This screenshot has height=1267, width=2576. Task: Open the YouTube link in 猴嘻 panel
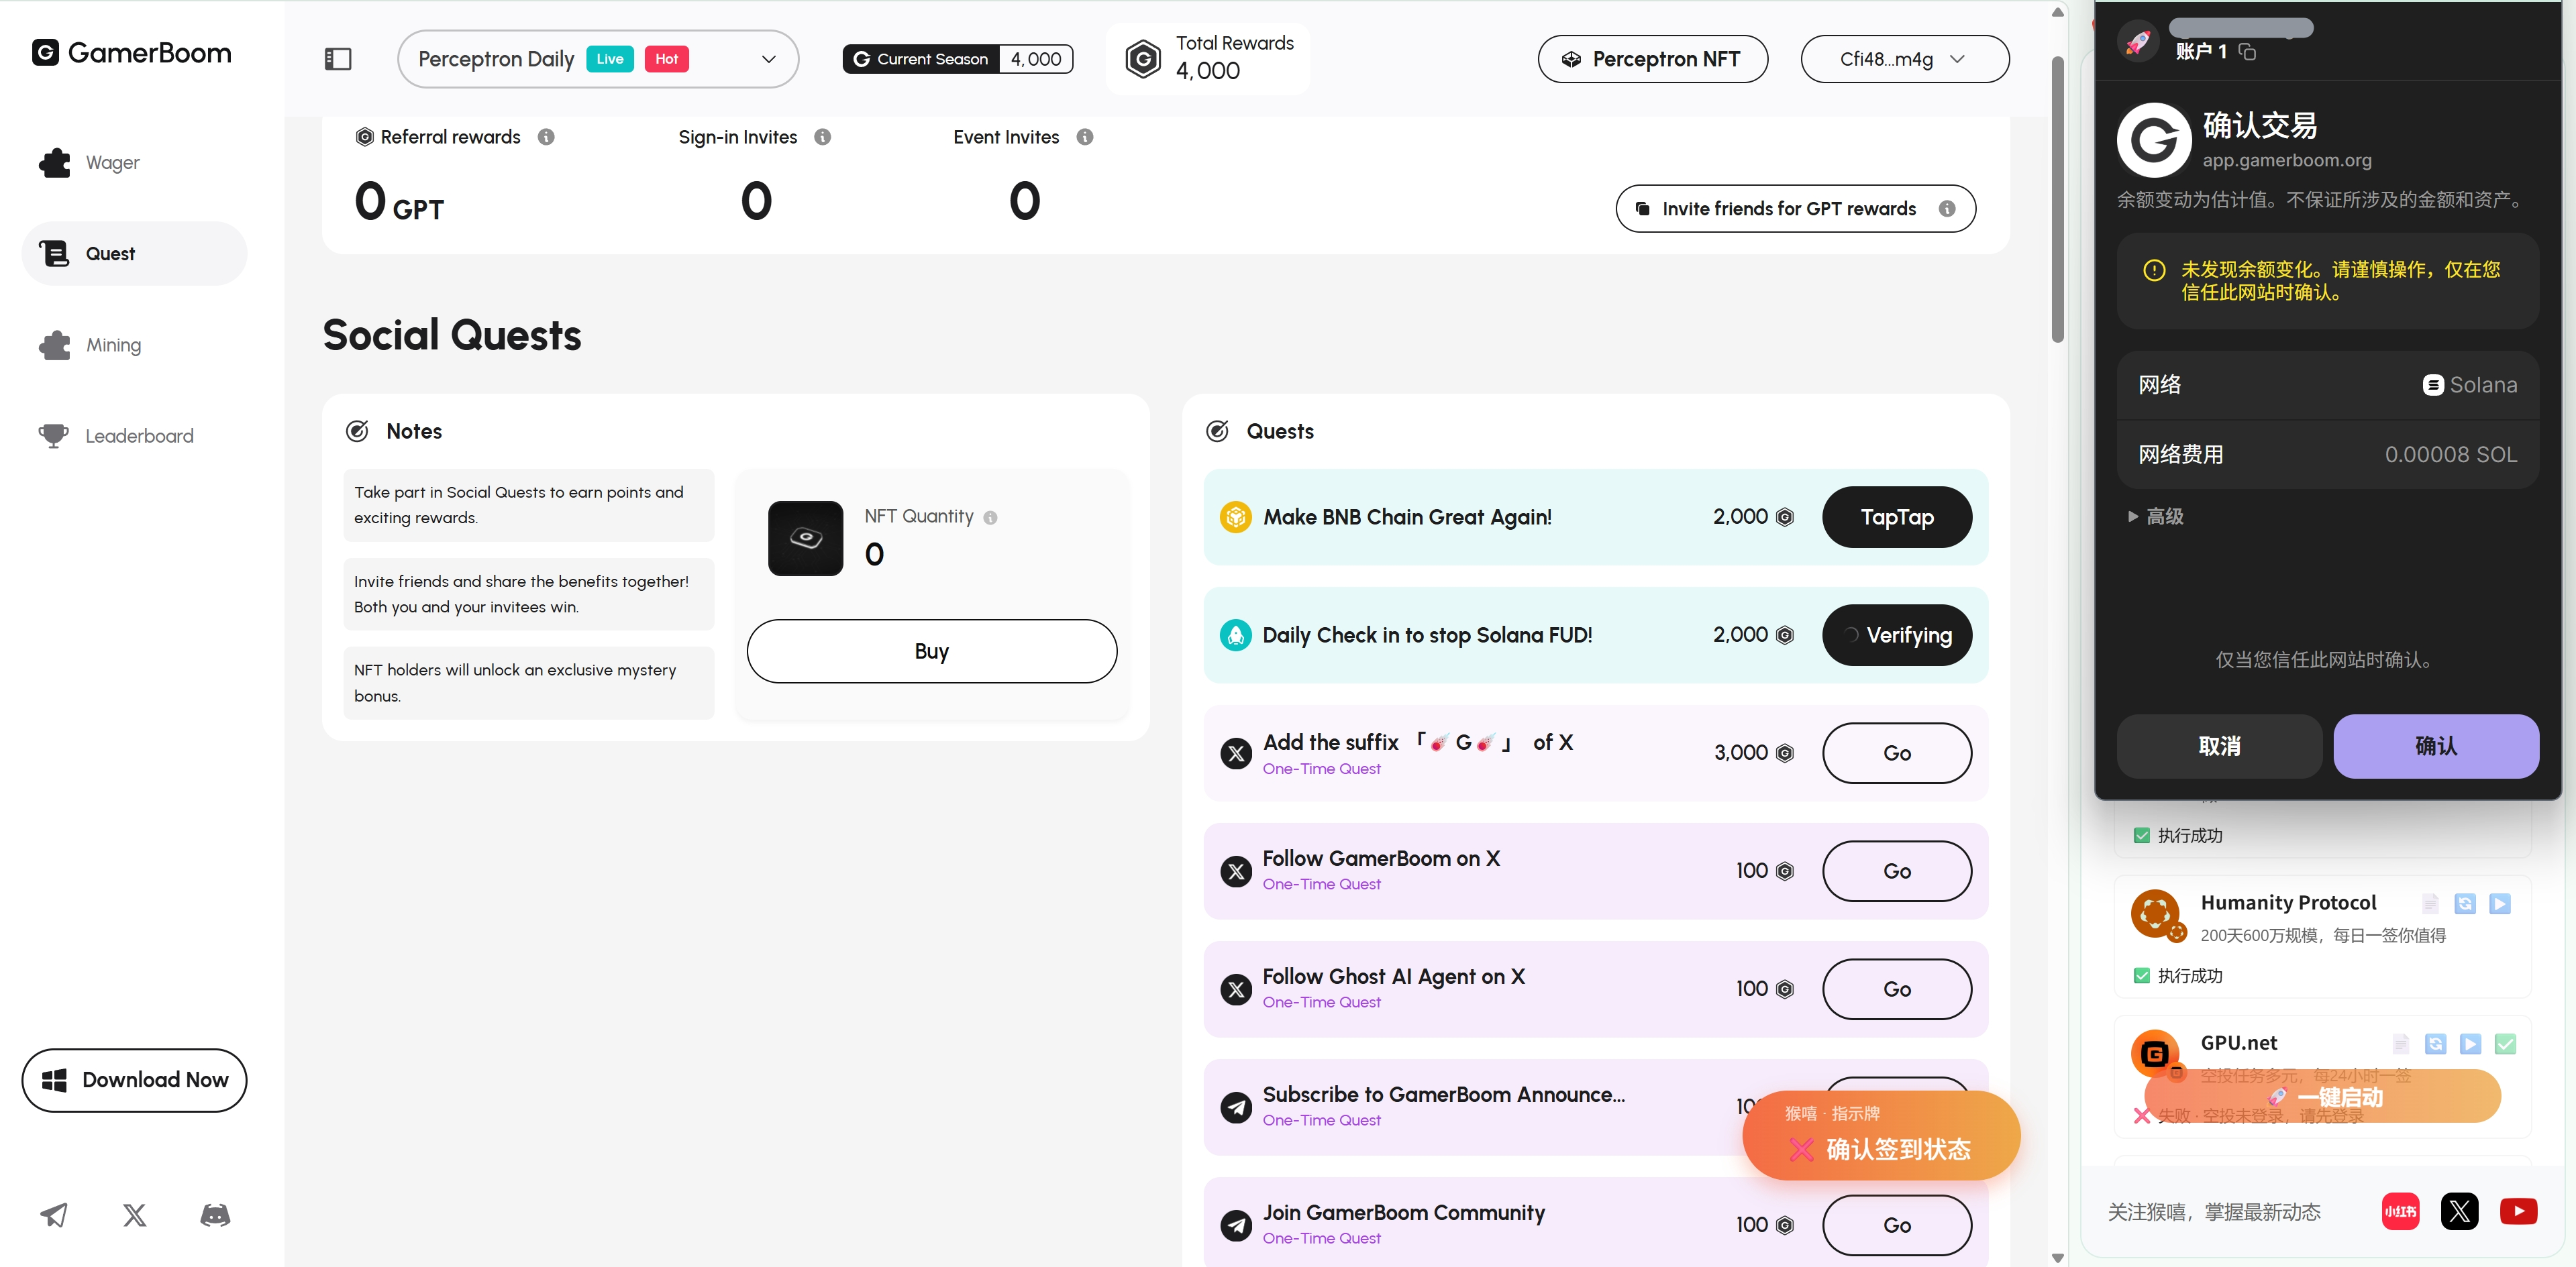coord(2518,1211)
